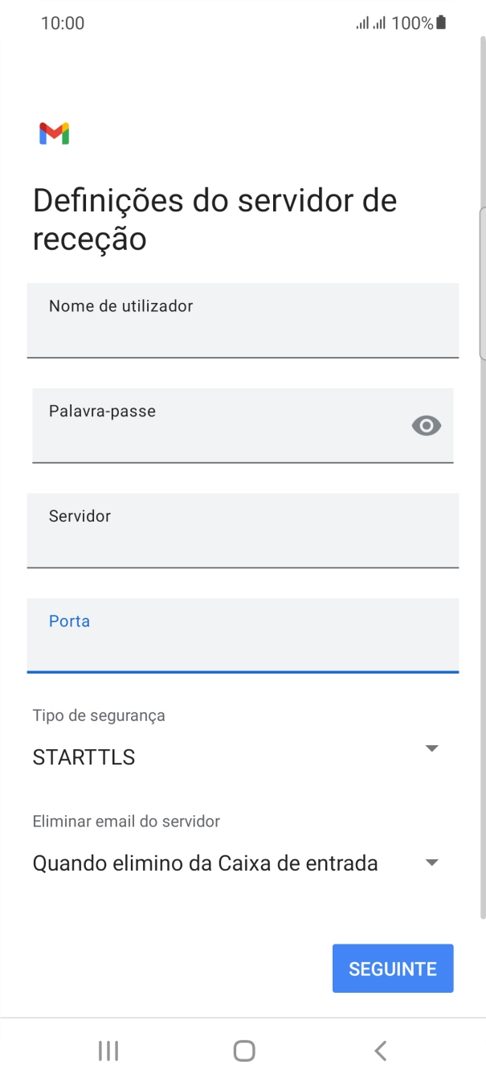Tap the Back navigation arrow
Screen dimensions: 486x1082
coord(379,1050)
